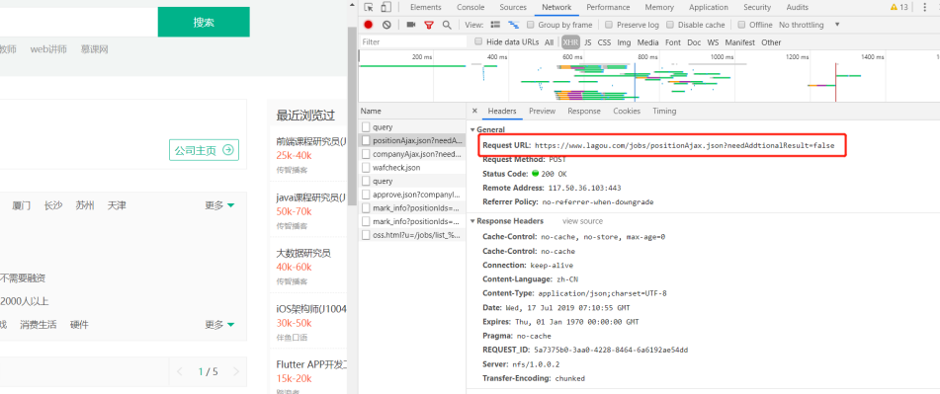Toggle the device toolbar icon
The width and height of the screenshot is (940, 394).
[386, 7]
